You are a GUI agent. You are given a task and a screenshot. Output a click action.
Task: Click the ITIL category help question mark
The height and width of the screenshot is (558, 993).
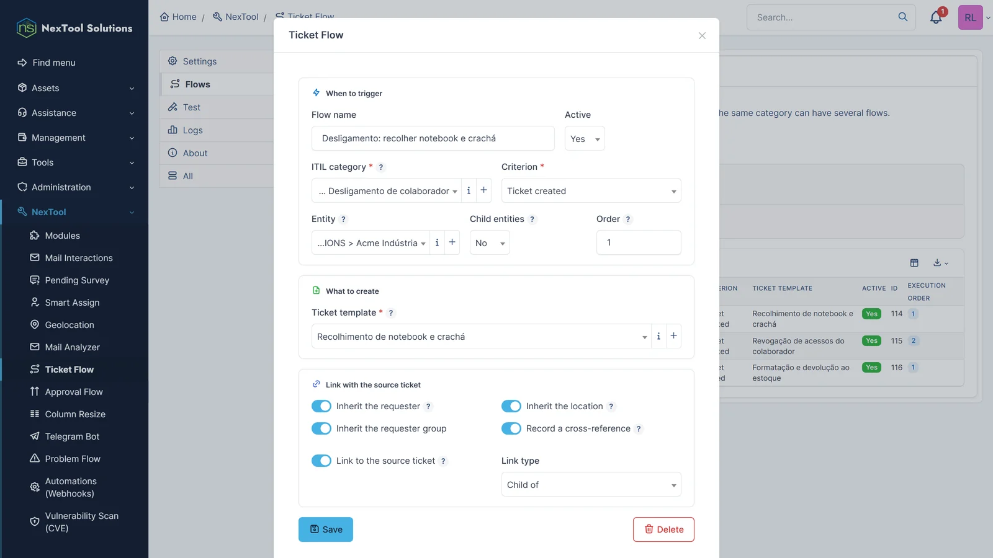pos(381,167)
